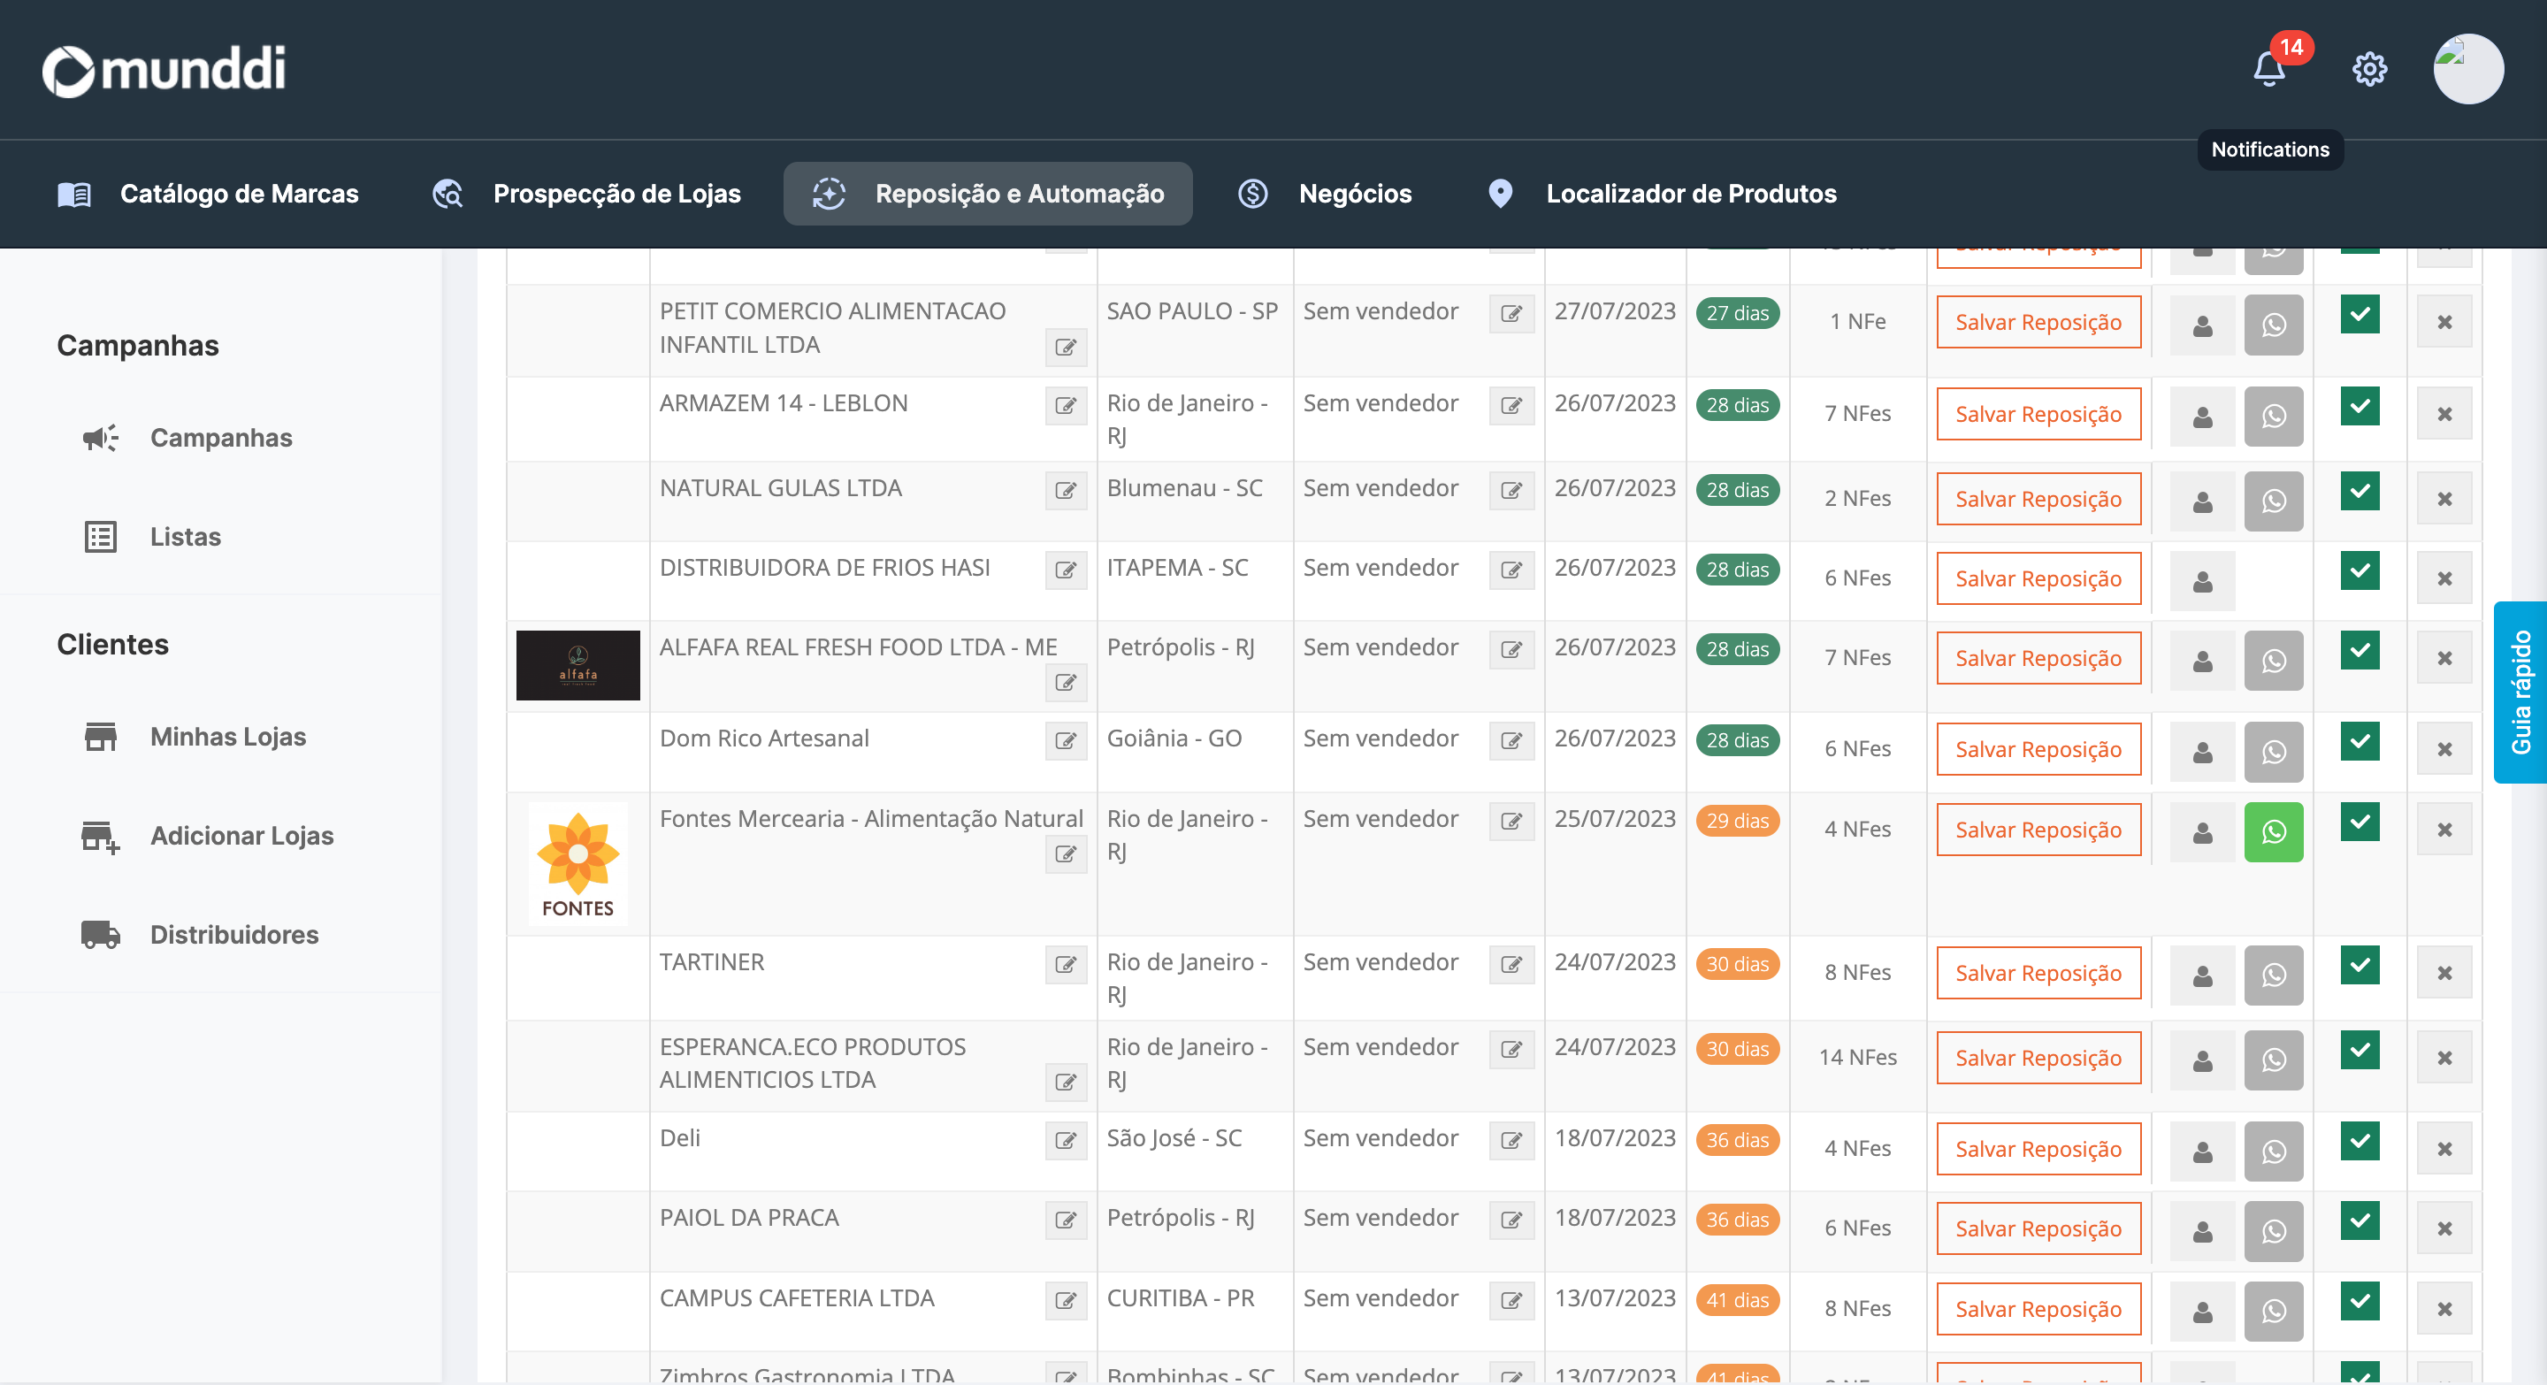Open Minhas Lojas in the sidebar
The height and width of the screenshot is (1385, 2547).
click(227, 737)
